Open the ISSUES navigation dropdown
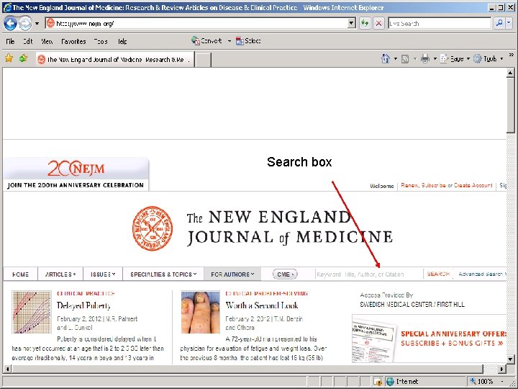Image resolution: width=518 pixels, height=389 pixels. [x=103, y=274]
